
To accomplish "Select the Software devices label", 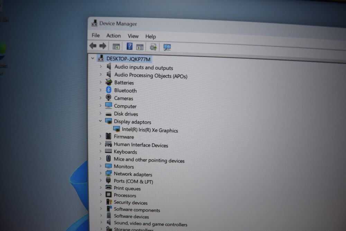I will [131, 216].
